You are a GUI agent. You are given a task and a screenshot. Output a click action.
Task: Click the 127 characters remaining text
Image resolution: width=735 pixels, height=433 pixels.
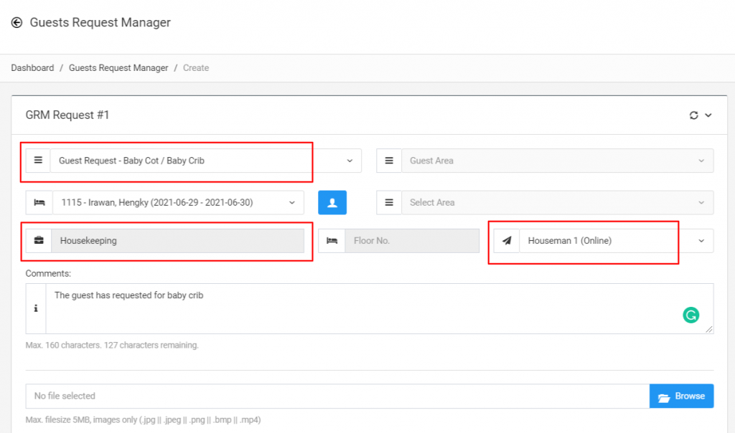pyautogui.click(x=151, y=345)
